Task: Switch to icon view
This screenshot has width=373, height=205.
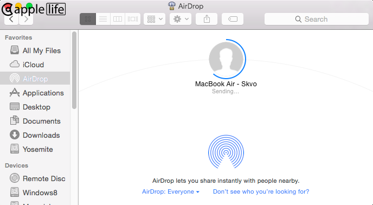Action: point(88,19)
